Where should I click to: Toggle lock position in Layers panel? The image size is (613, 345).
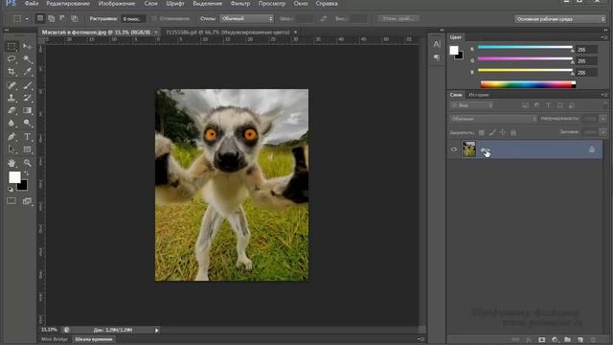pos(503,132)
